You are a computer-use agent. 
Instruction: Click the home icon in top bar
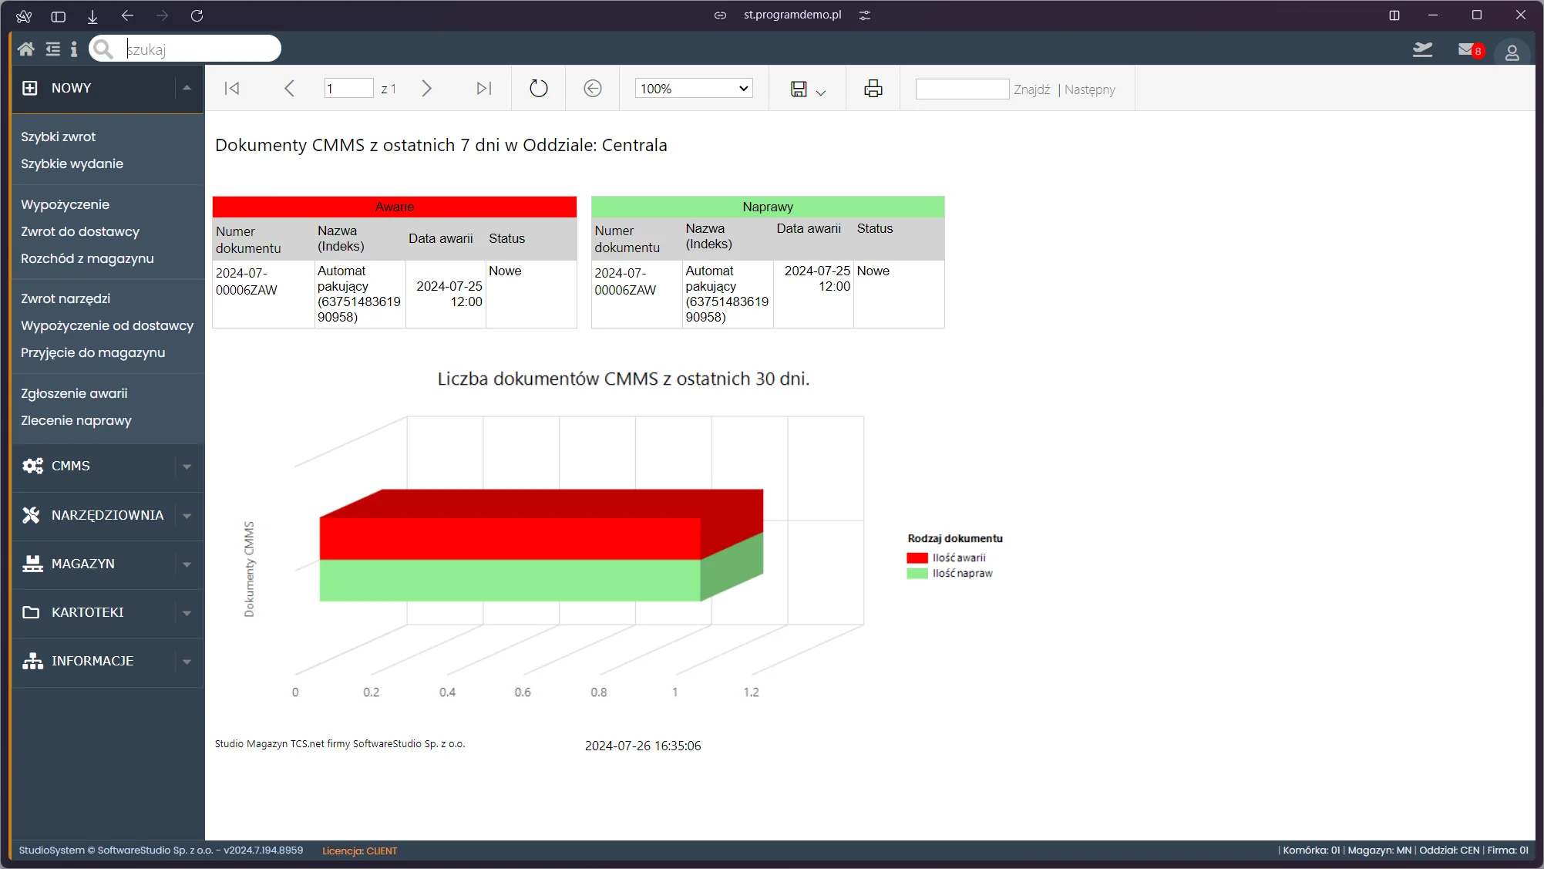pos(25,49)
